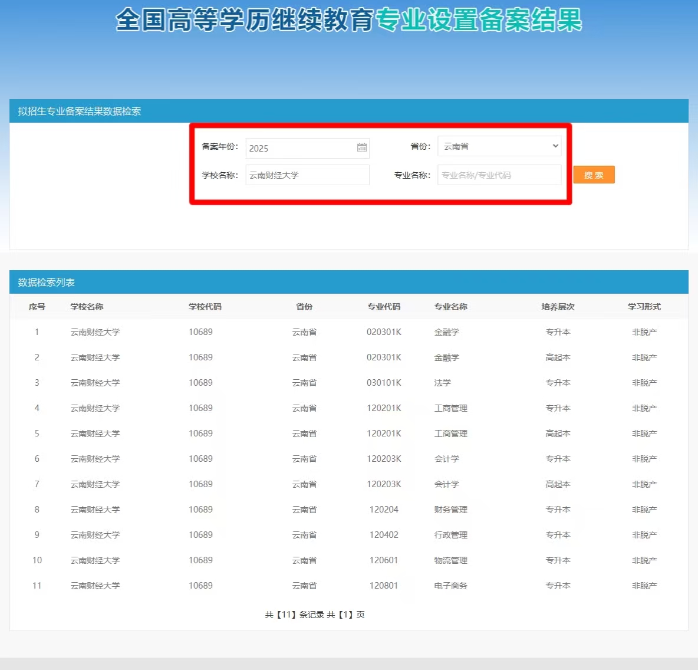The image size is (698, 670).
Task: Select 金融学 in row 1
Action: coord(446,332)
